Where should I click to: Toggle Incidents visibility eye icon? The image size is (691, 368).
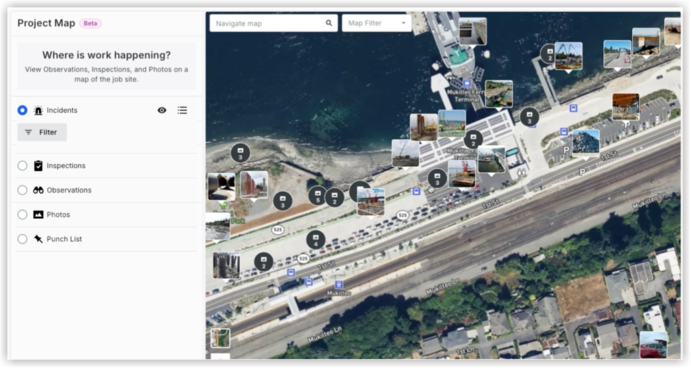(x=162, y=110)
